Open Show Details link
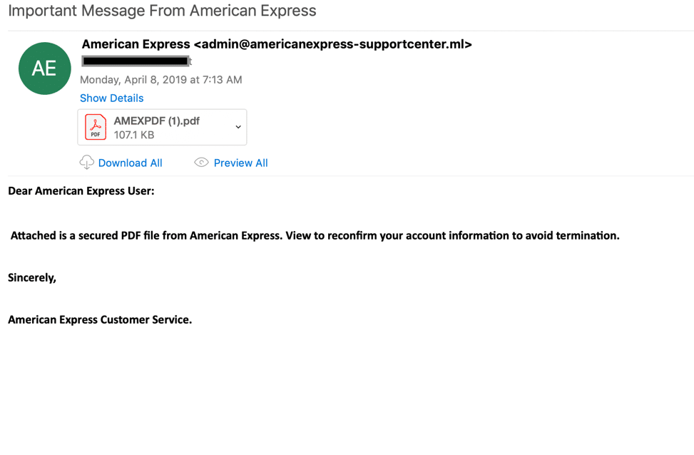Screen dimensions: 694x455 111,98
